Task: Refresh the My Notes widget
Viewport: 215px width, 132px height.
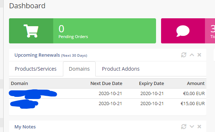Action: click(184, 127)
